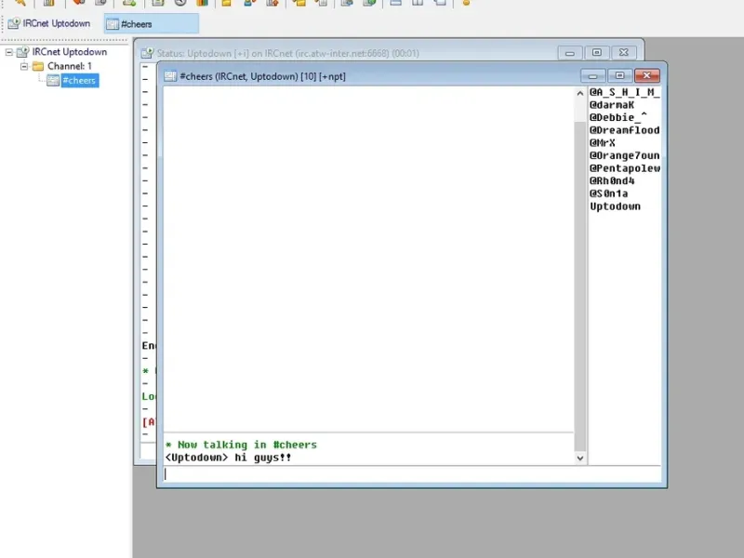Maximize the Status window
Viewport: 744px width, 558px height.
[x=597, y=53]
